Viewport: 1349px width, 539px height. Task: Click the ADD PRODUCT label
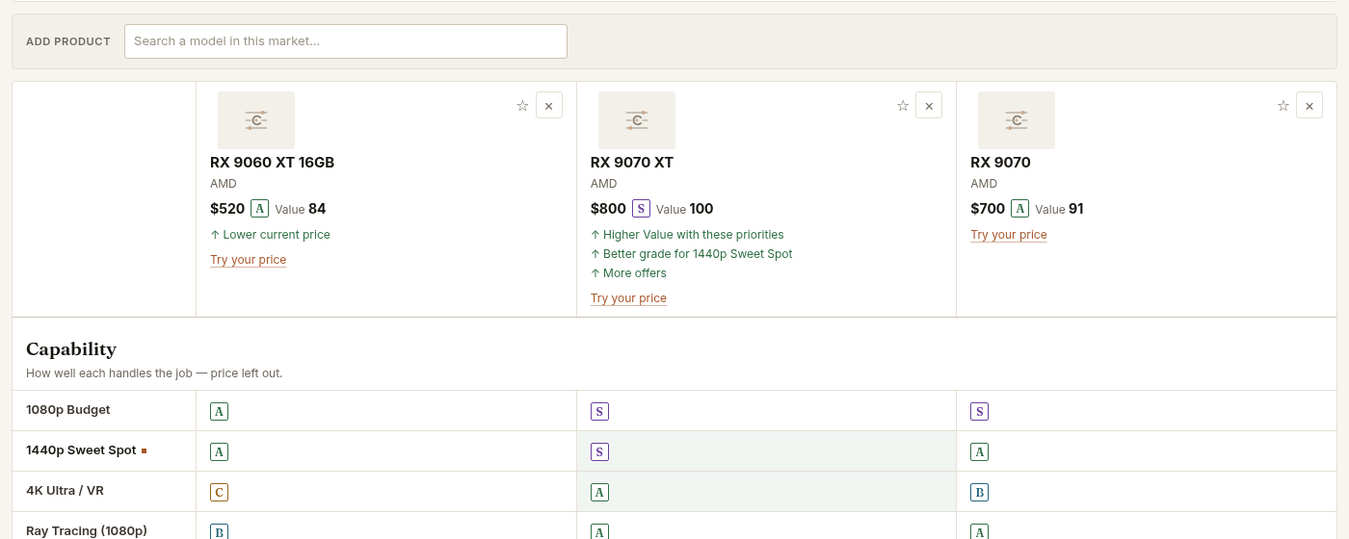tap(68, 41)
